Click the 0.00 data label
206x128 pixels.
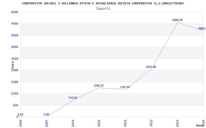pos(46,114)
